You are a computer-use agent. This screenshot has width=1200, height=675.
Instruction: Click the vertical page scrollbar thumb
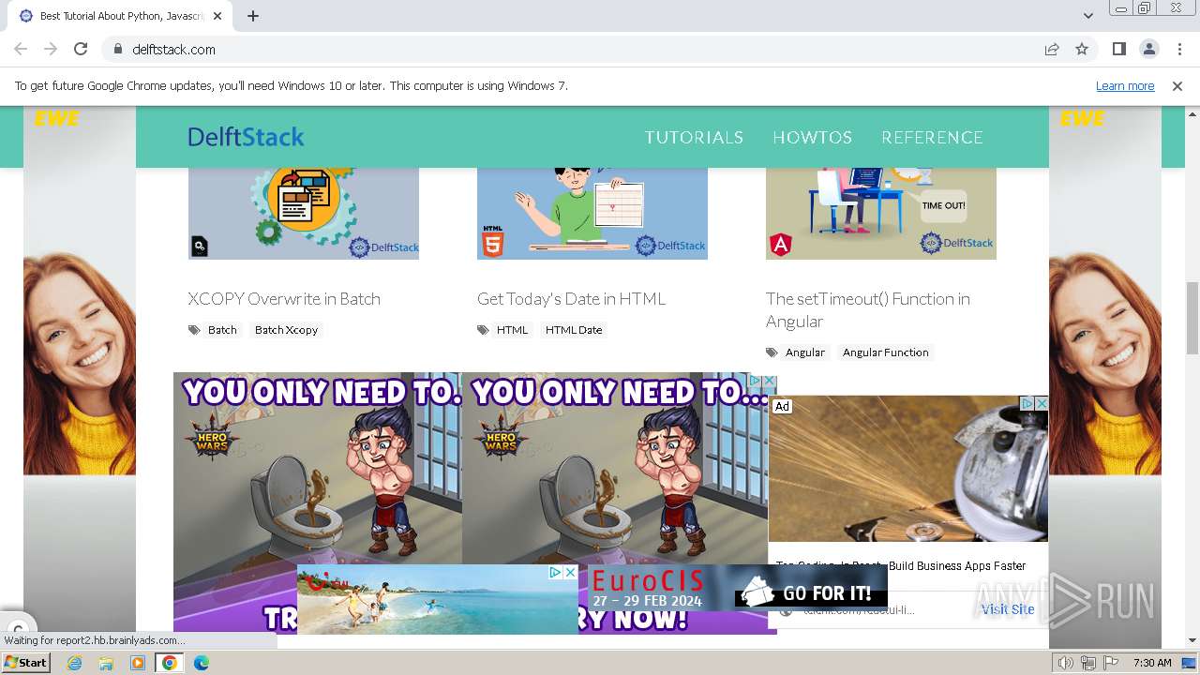coord(1192,317)
